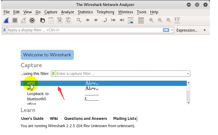The height and width of the screenshot is (135, 218).
Task: Open the Help menu
Action: point(154,12)
